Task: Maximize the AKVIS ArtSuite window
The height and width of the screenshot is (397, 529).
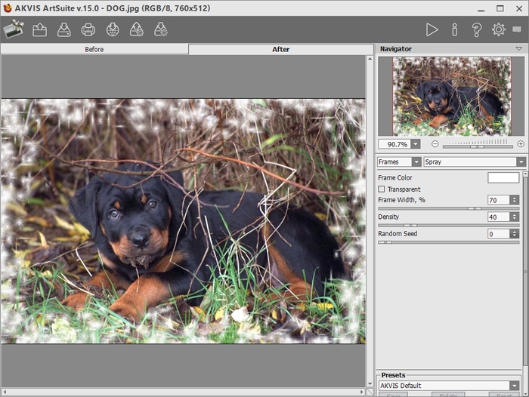Action: [500, 8]
